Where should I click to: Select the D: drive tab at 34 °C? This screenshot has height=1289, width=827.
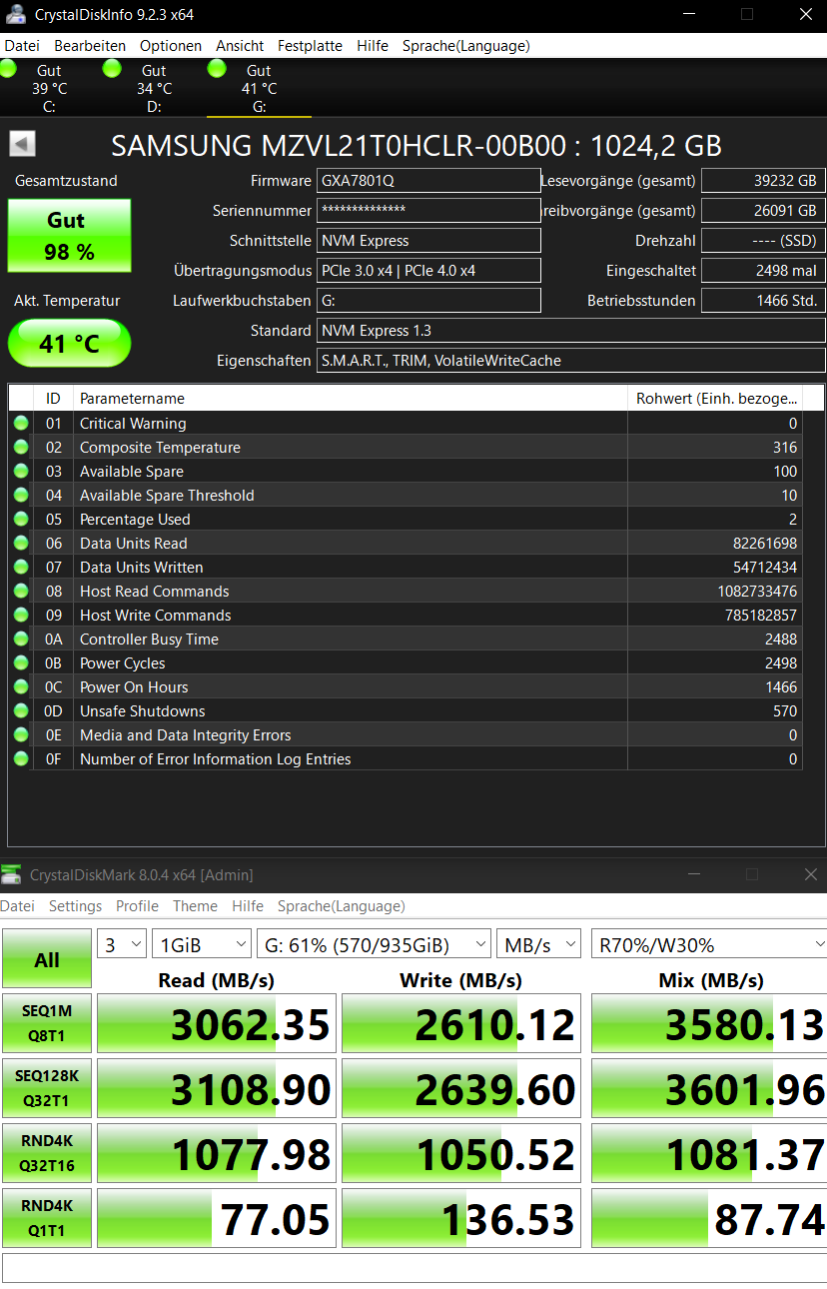coord(154,88)
